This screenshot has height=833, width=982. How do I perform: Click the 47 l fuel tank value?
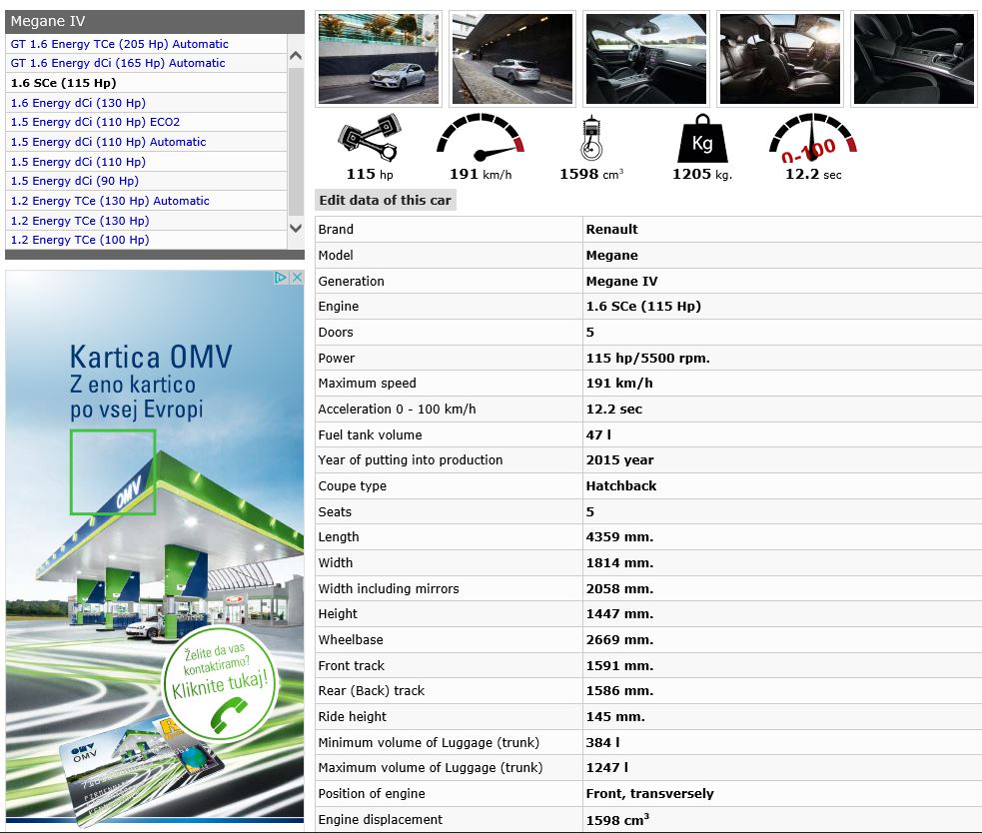(598, 434)
